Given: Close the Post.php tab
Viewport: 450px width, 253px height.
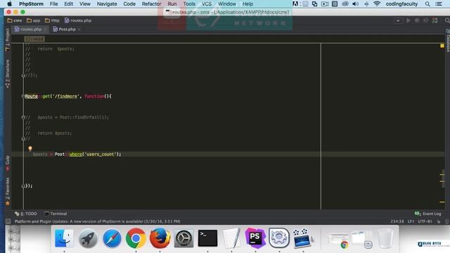Looking at the screenshot, I should [79, 30].
